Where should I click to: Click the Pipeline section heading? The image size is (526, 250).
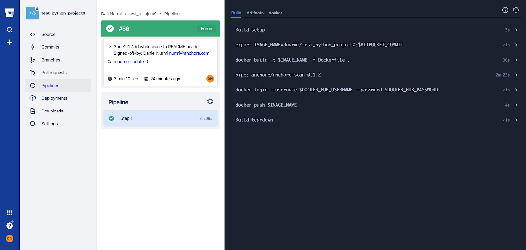tap(118, 102)
